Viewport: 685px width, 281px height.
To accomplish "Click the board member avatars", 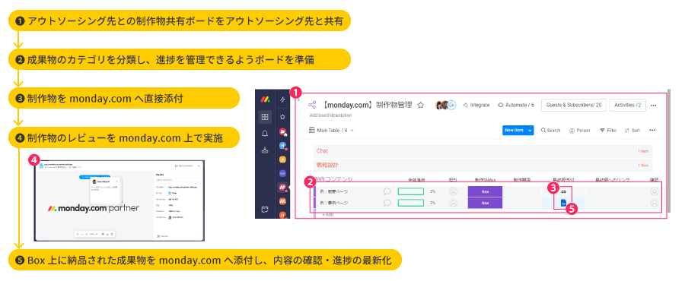I will 441,105.
